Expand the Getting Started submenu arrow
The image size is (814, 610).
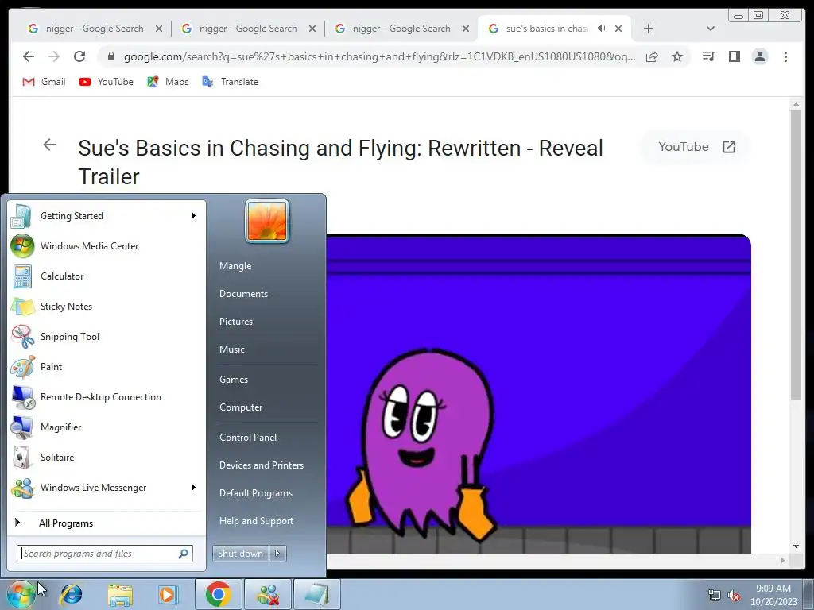[x=194, y=216]
